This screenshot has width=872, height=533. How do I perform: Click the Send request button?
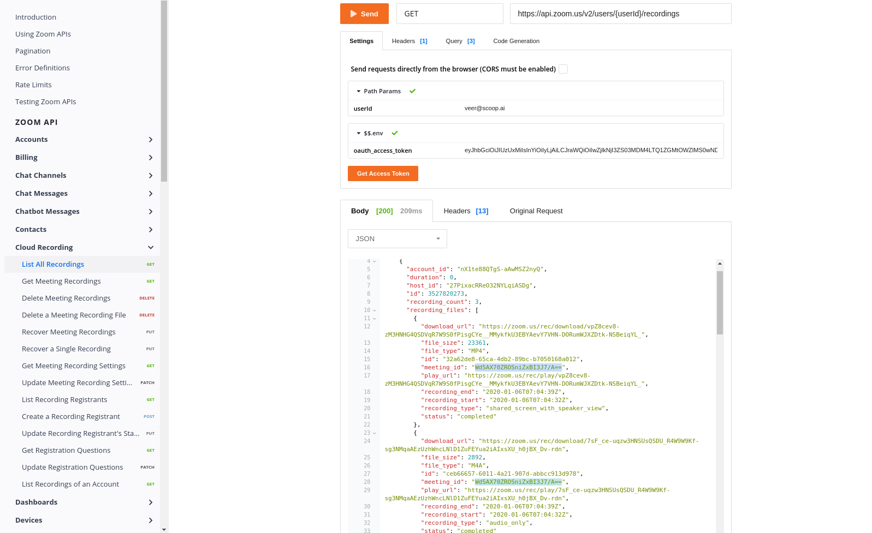point(364,14)
